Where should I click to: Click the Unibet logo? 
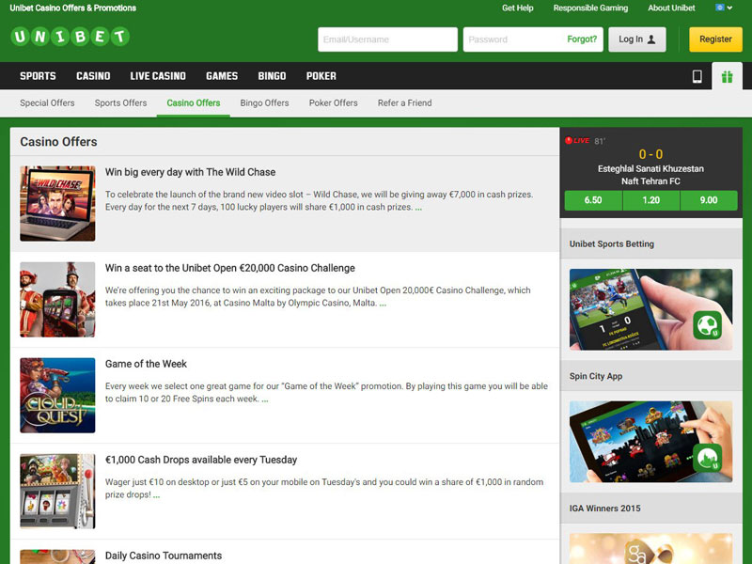pyautogui.click(x=70, y=37)
